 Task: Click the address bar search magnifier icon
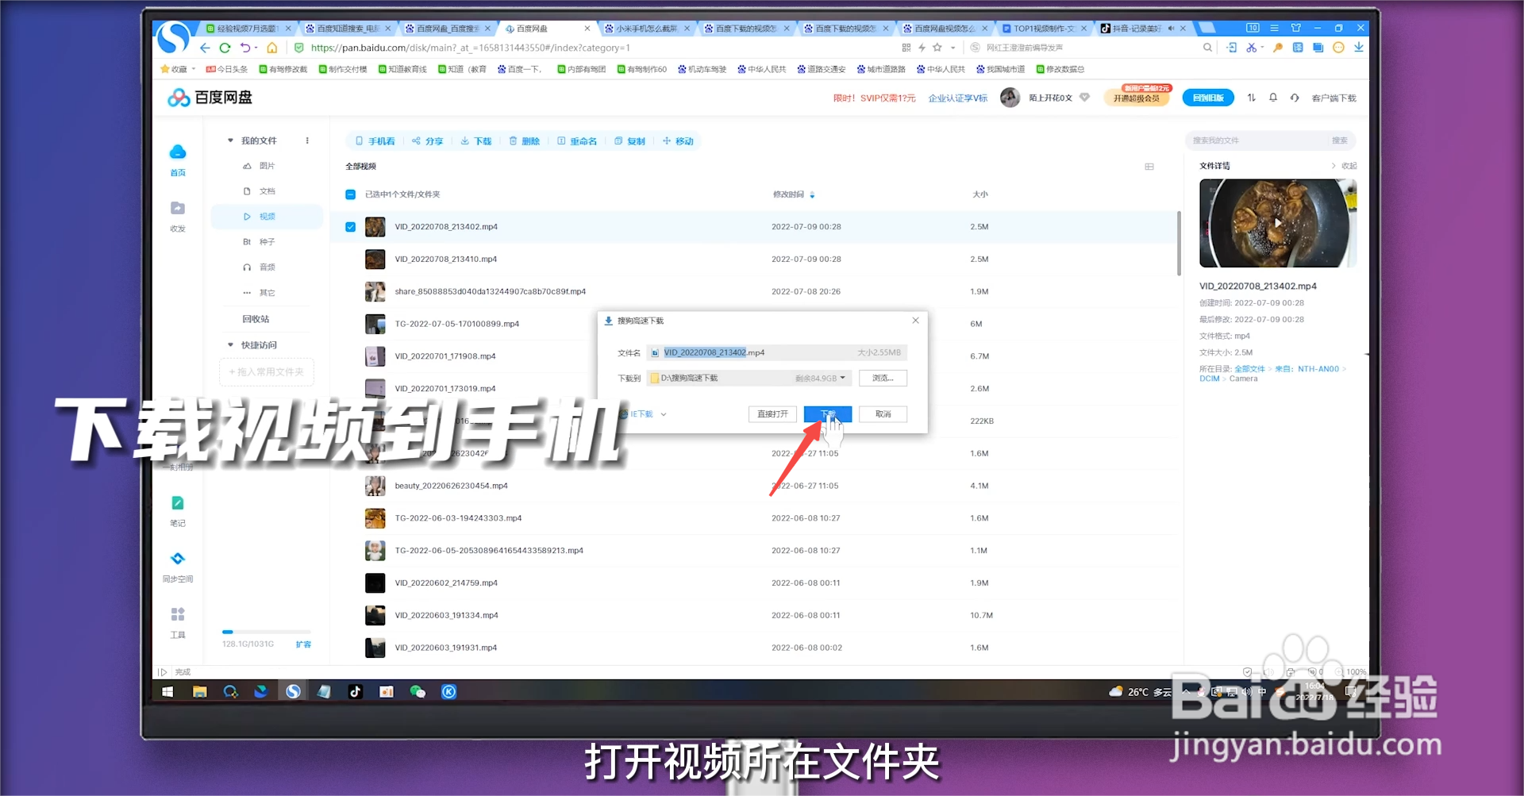(1207, 48)
